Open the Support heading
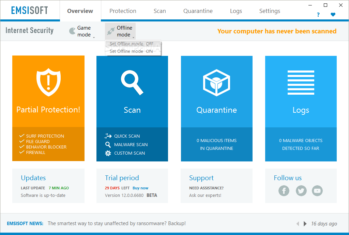 (x=201, y=178)
